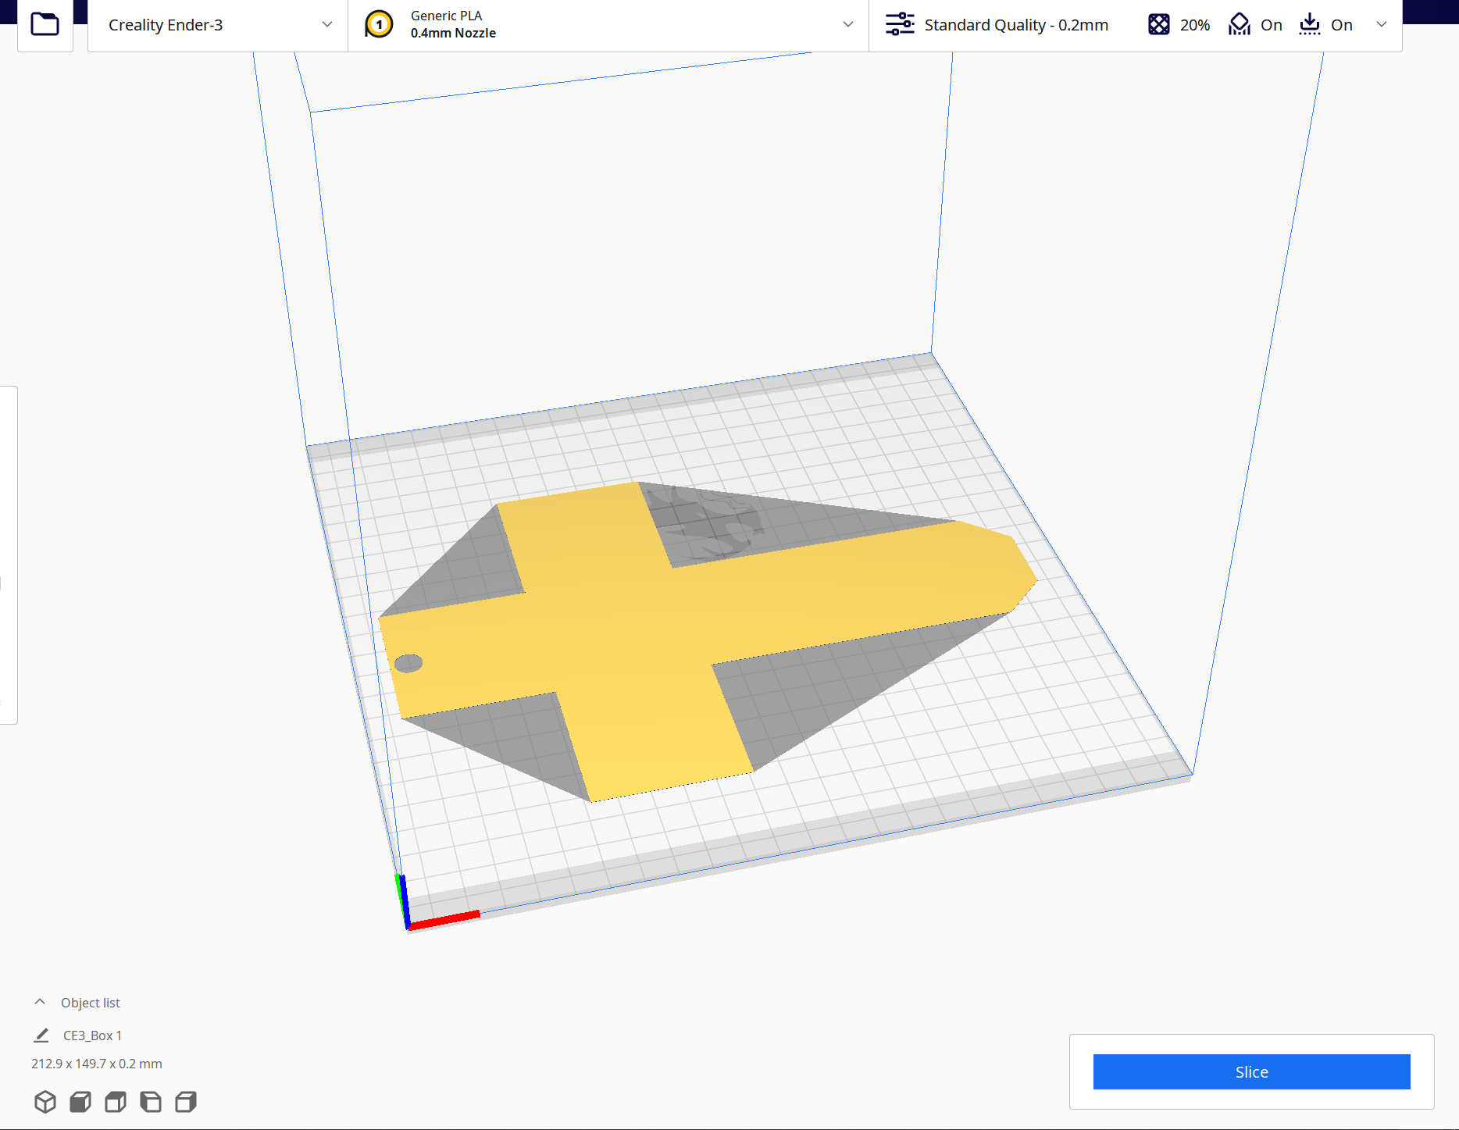
Task: Switch to the left side view preset
Action: click(151, 1102)
